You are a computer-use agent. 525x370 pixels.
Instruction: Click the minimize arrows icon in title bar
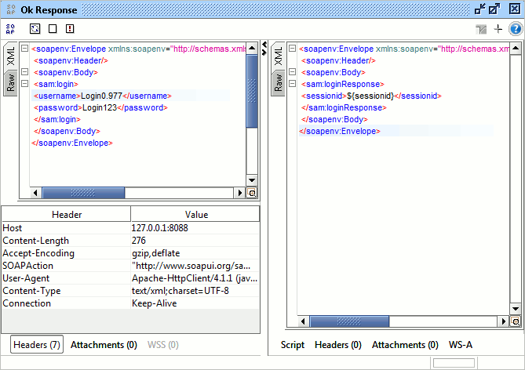479,9
